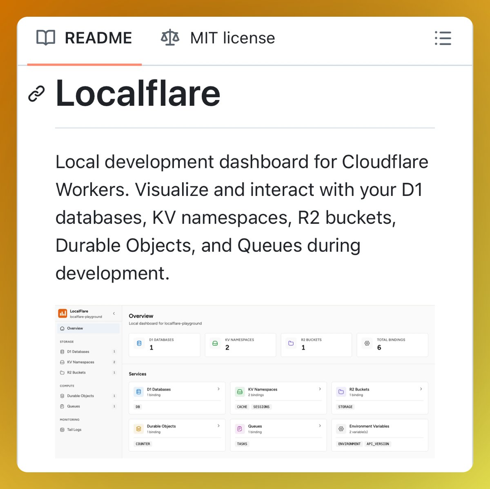Open the outline list icon
This screenshot has height=489, width=490.
click(x=443, y=38)
